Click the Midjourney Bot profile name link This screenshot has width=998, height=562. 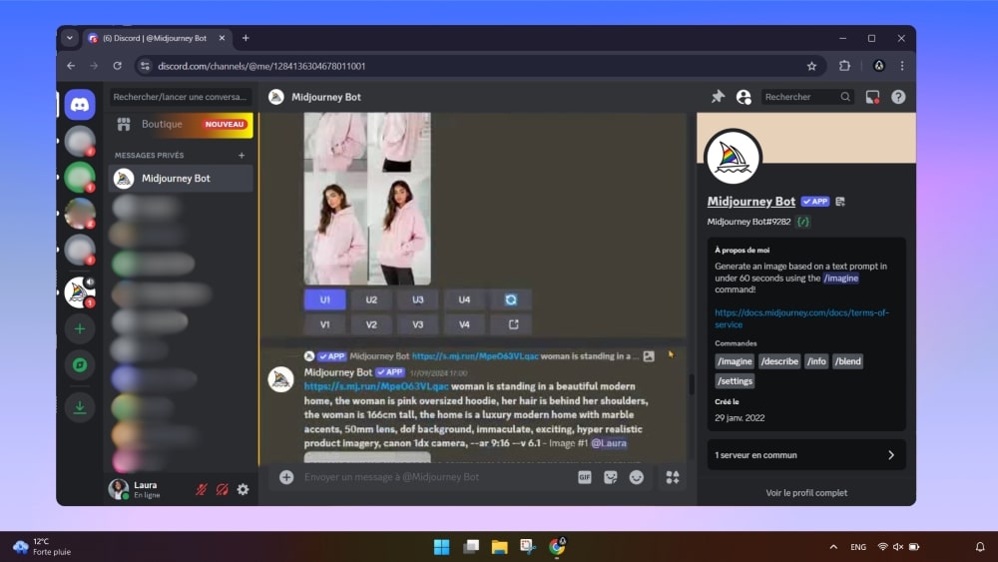point(751,201)
